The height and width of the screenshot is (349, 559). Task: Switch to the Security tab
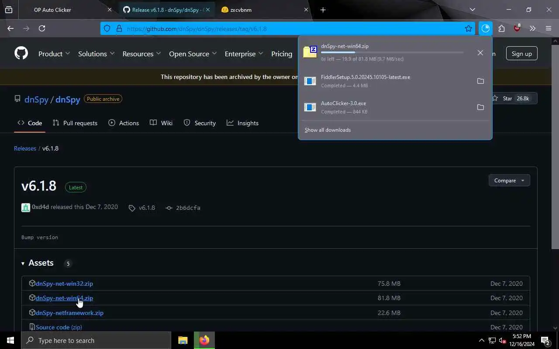coord(200,123)
